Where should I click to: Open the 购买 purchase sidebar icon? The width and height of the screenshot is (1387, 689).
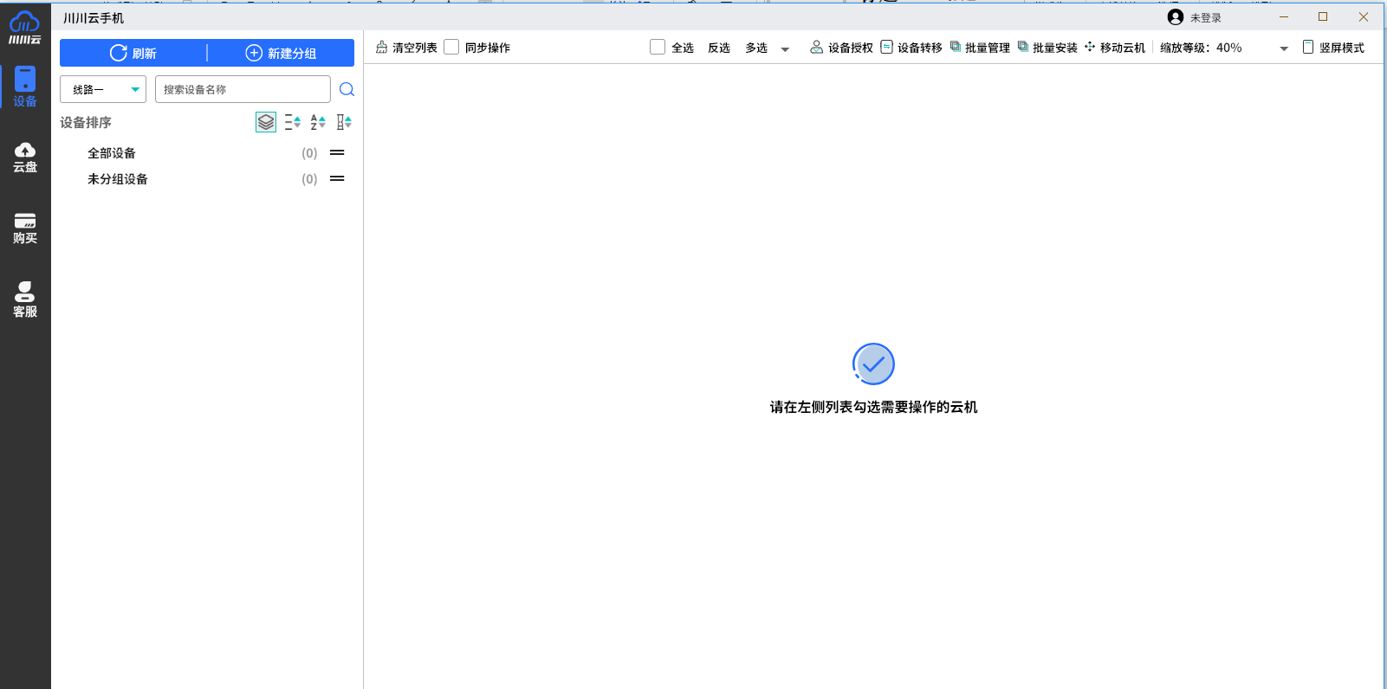[x=25, y=229]
